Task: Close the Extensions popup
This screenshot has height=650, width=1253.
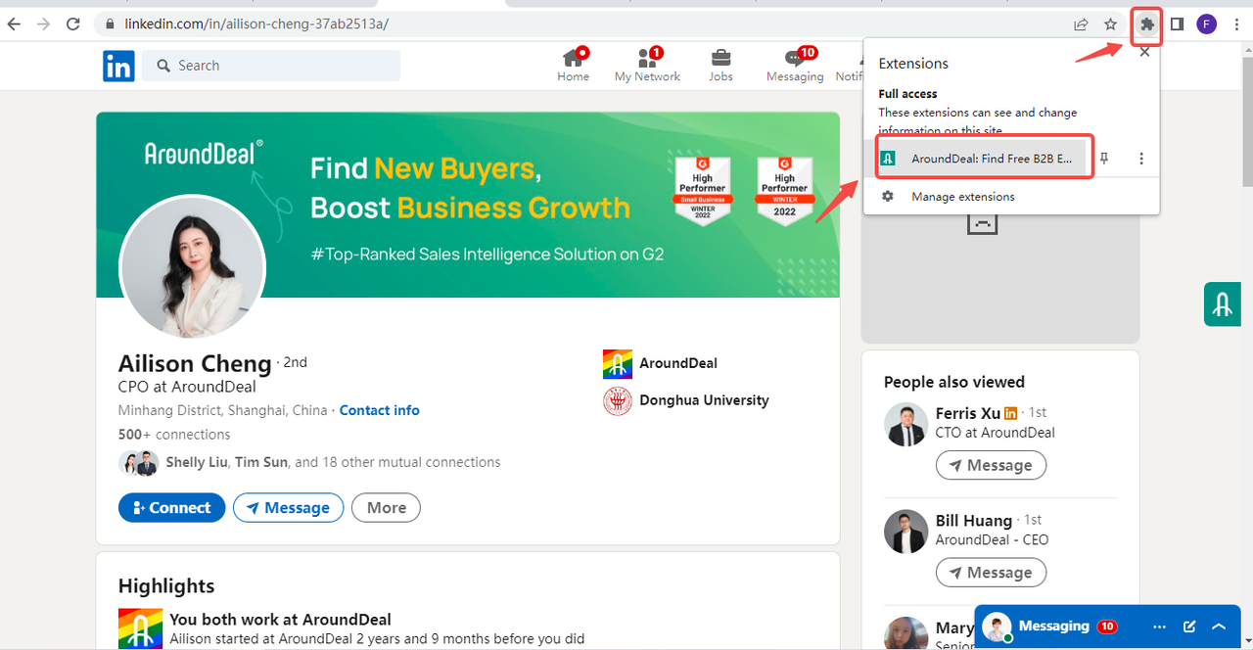Action: coord(1144,52)
